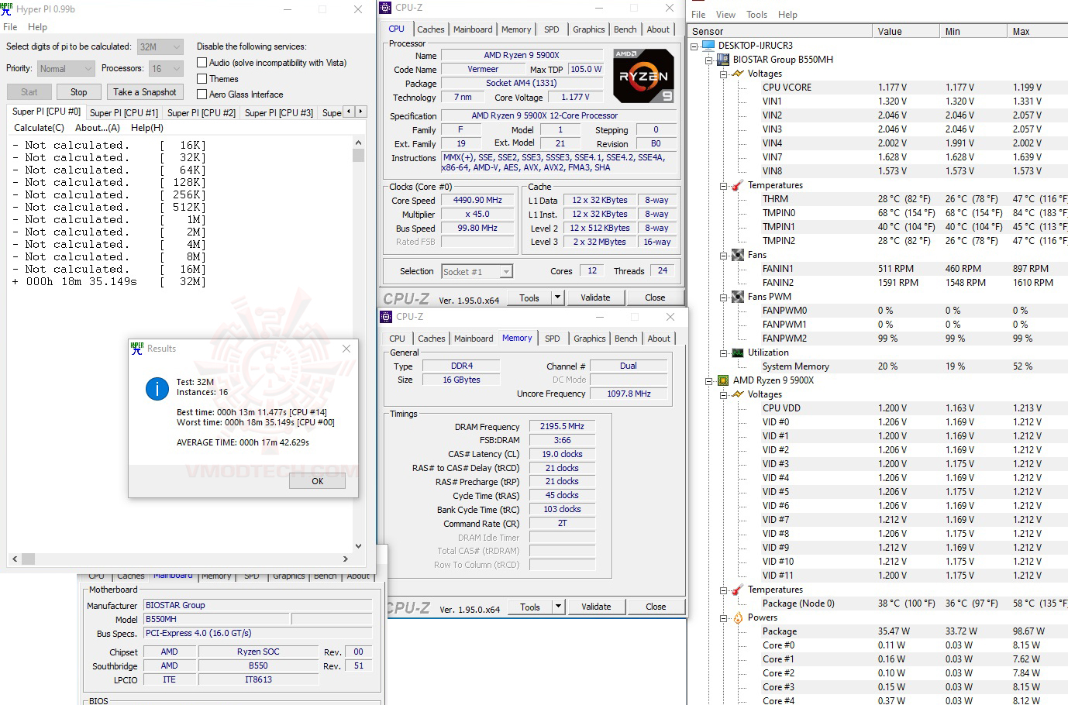Click the blue info icon in Results dialog
Image resolution: width=1068 pixels, height=705 pixels.
(157, 389)
